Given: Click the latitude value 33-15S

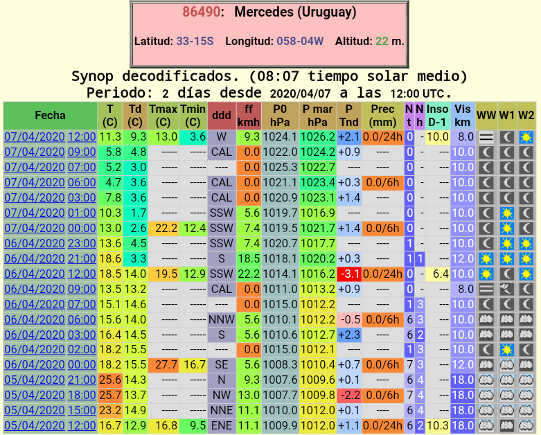Looking at the screenshot, I should point(195,42).
